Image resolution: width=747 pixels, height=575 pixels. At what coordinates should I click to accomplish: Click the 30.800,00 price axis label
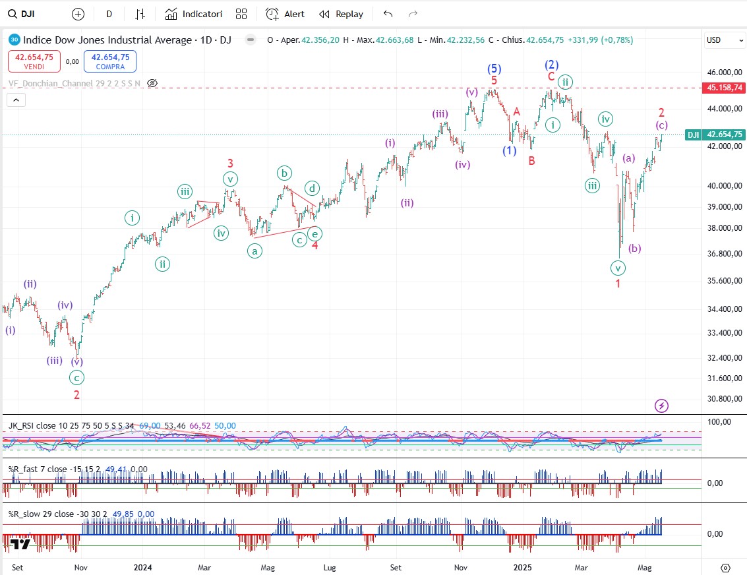click(725, 399)
